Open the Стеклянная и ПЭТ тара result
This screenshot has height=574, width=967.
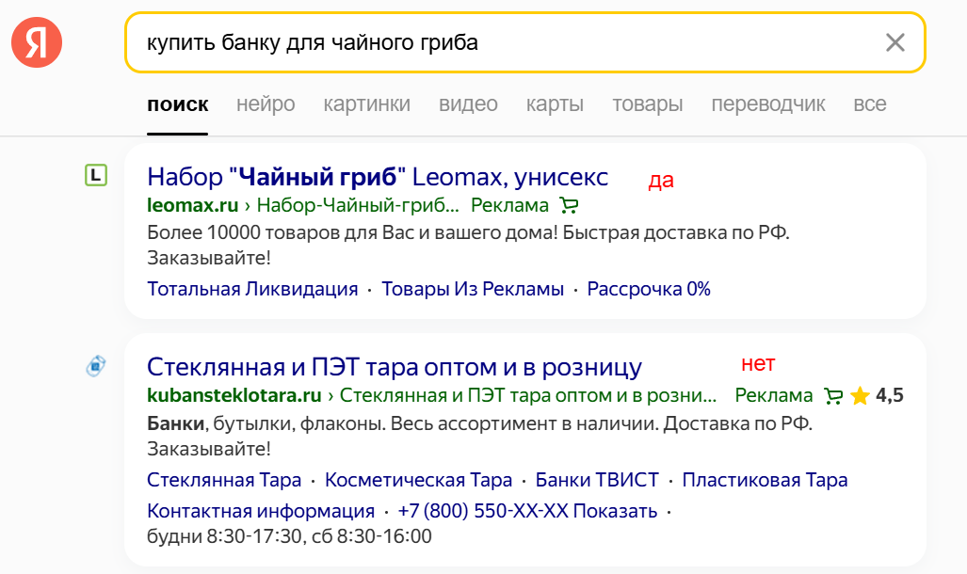click(x=394, y=364)
